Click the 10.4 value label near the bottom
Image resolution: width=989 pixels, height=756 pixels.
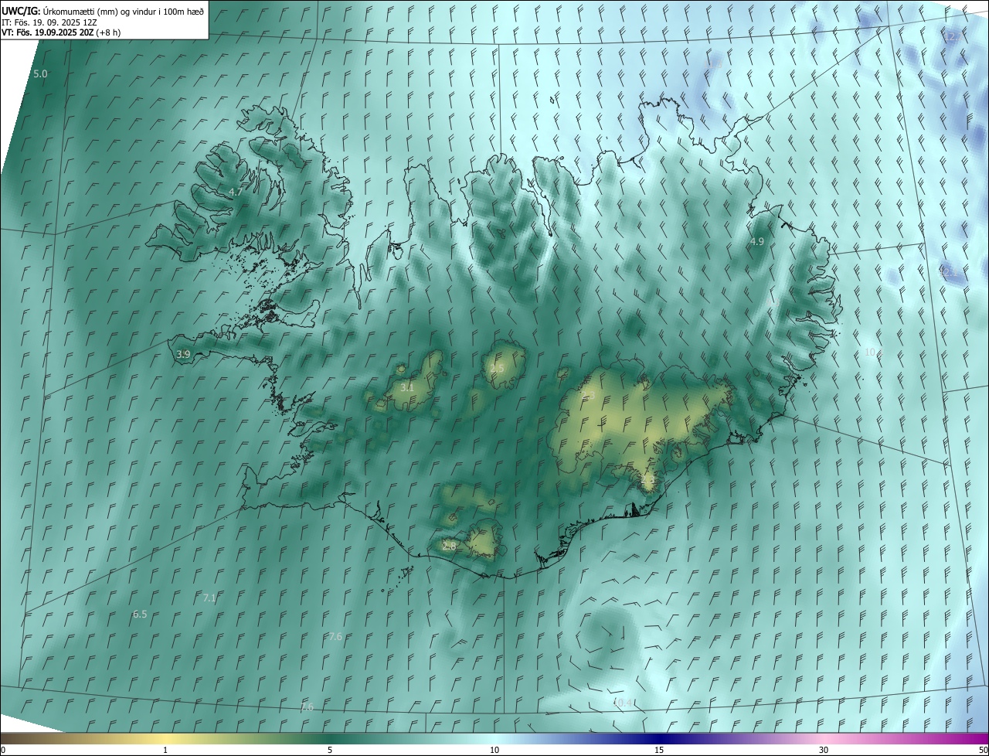click(623, 703)
